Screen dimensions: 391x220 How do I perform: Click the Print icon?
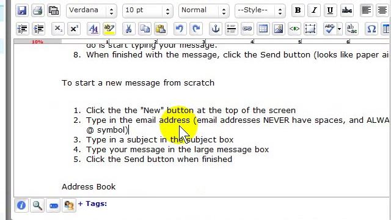(38, 10)
